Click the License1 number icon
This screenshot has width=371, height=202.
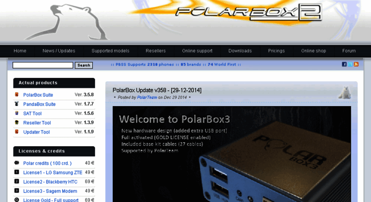(17, 172)
